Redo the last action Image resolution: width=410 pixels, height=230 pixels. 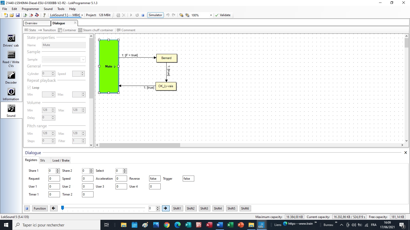(174, 15)
